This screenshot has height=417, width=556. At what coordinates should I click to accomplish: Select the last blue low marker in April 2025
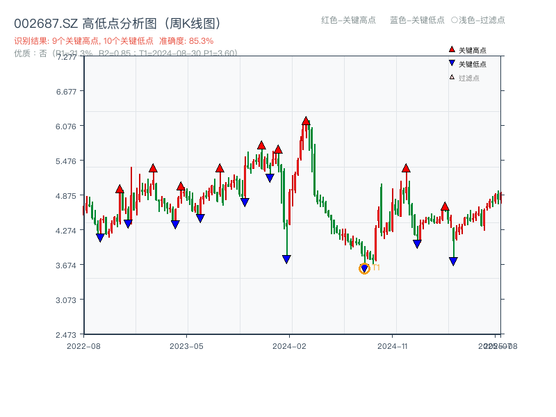(453, 261)
